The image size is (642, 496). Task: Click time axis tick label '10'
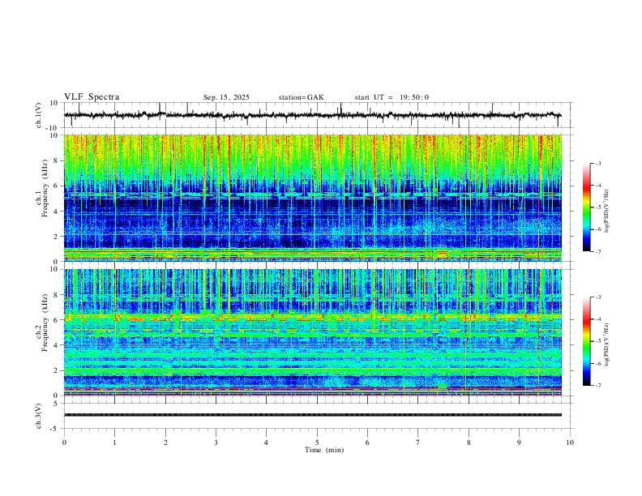pos(570,443)
